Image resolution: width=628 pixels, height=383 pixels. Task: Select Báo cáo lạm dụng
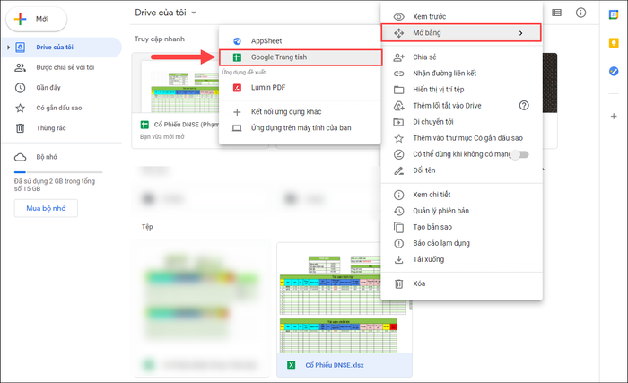[461, 243]
